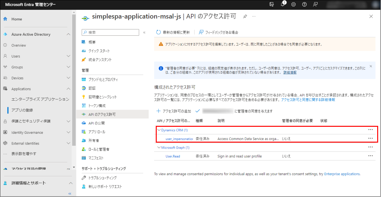Expand Identity Governance section
381x197 pixels.
[68, 132]
